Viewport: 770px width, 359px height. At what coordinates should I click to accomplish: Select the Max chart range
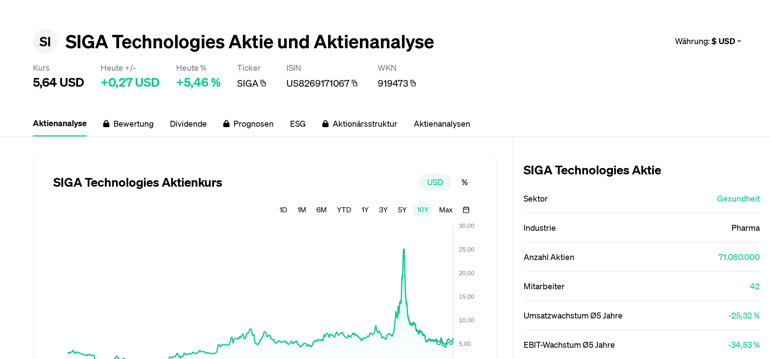[446, 210]
